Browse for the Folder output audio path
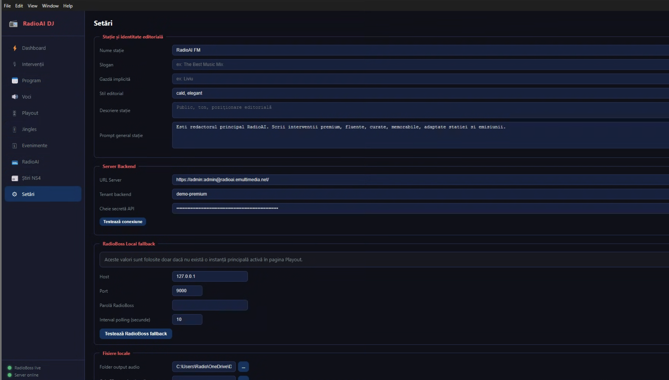 (243, 367)
